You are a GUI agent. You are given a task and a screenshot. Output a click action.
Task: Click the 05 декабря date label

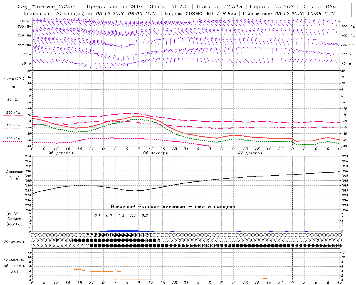[x=61, y=153]
